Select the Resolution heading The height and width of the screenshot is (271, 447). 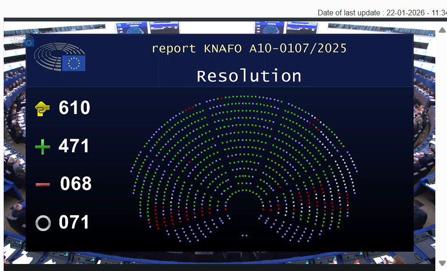click(x=249, y=75)
